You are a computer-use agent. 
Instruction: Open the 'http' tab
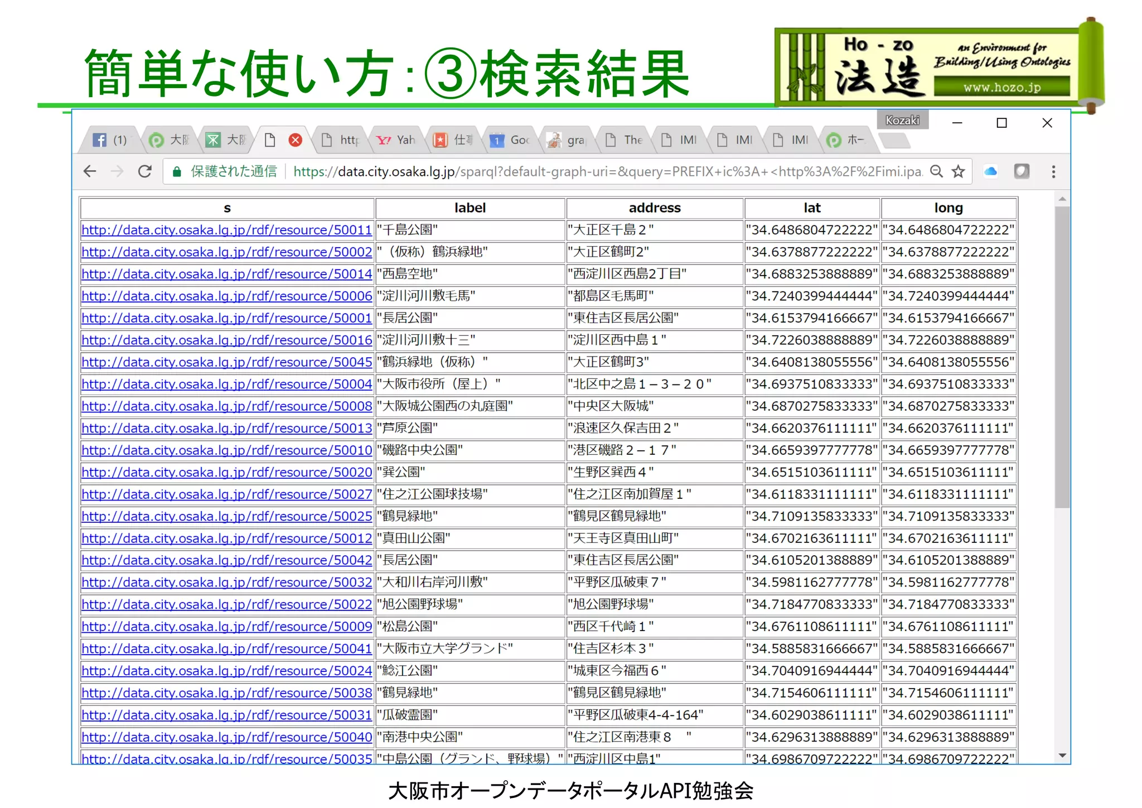tap(340, 140)
